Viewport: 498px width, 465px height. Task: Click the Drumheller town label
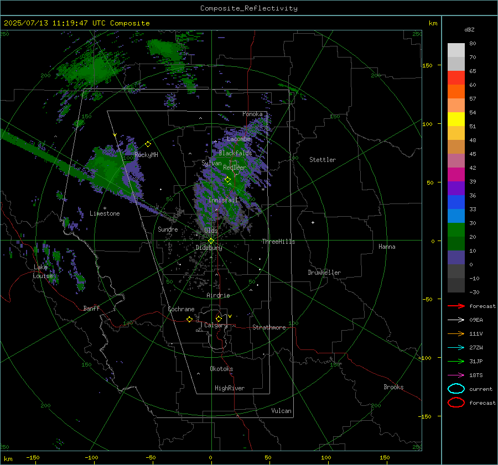[x=324, y=273]
